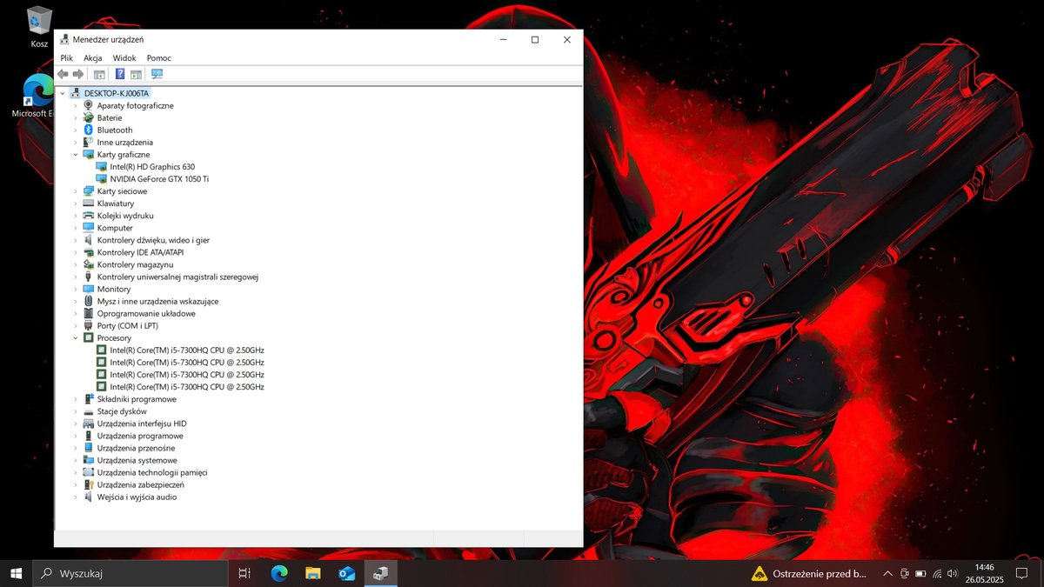Select the NVIDIA GeForce GTX 1050 Ti device

pyautogui.click(x=158, y=179)
